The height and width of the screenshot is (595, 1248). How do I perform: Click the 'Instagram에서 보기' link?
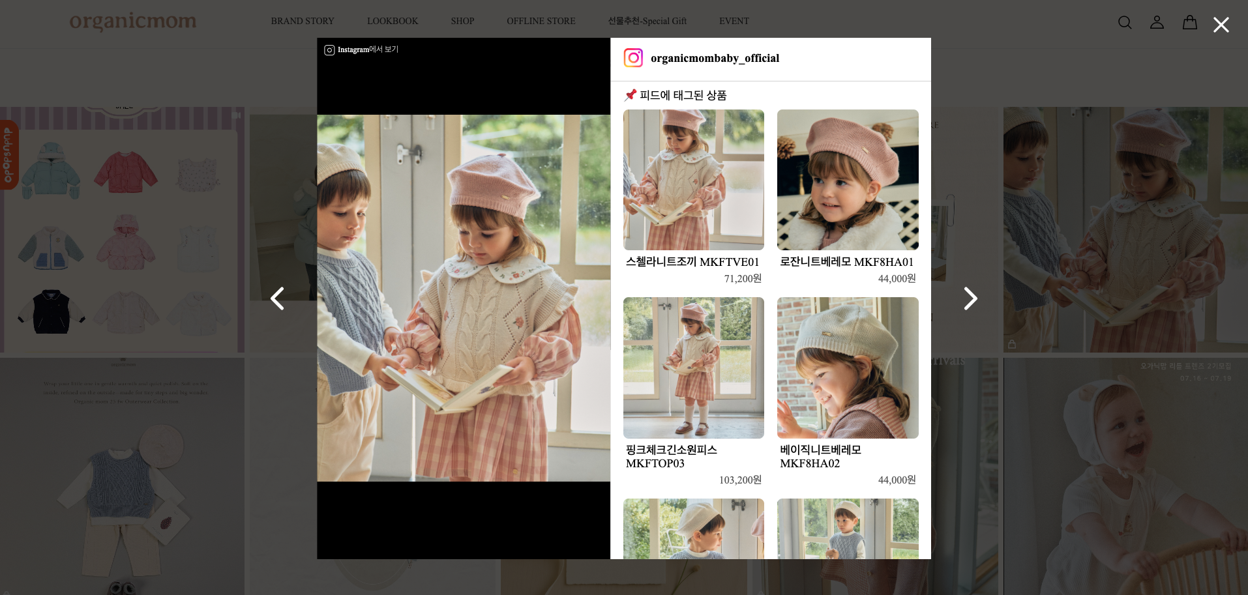[361, 50]
